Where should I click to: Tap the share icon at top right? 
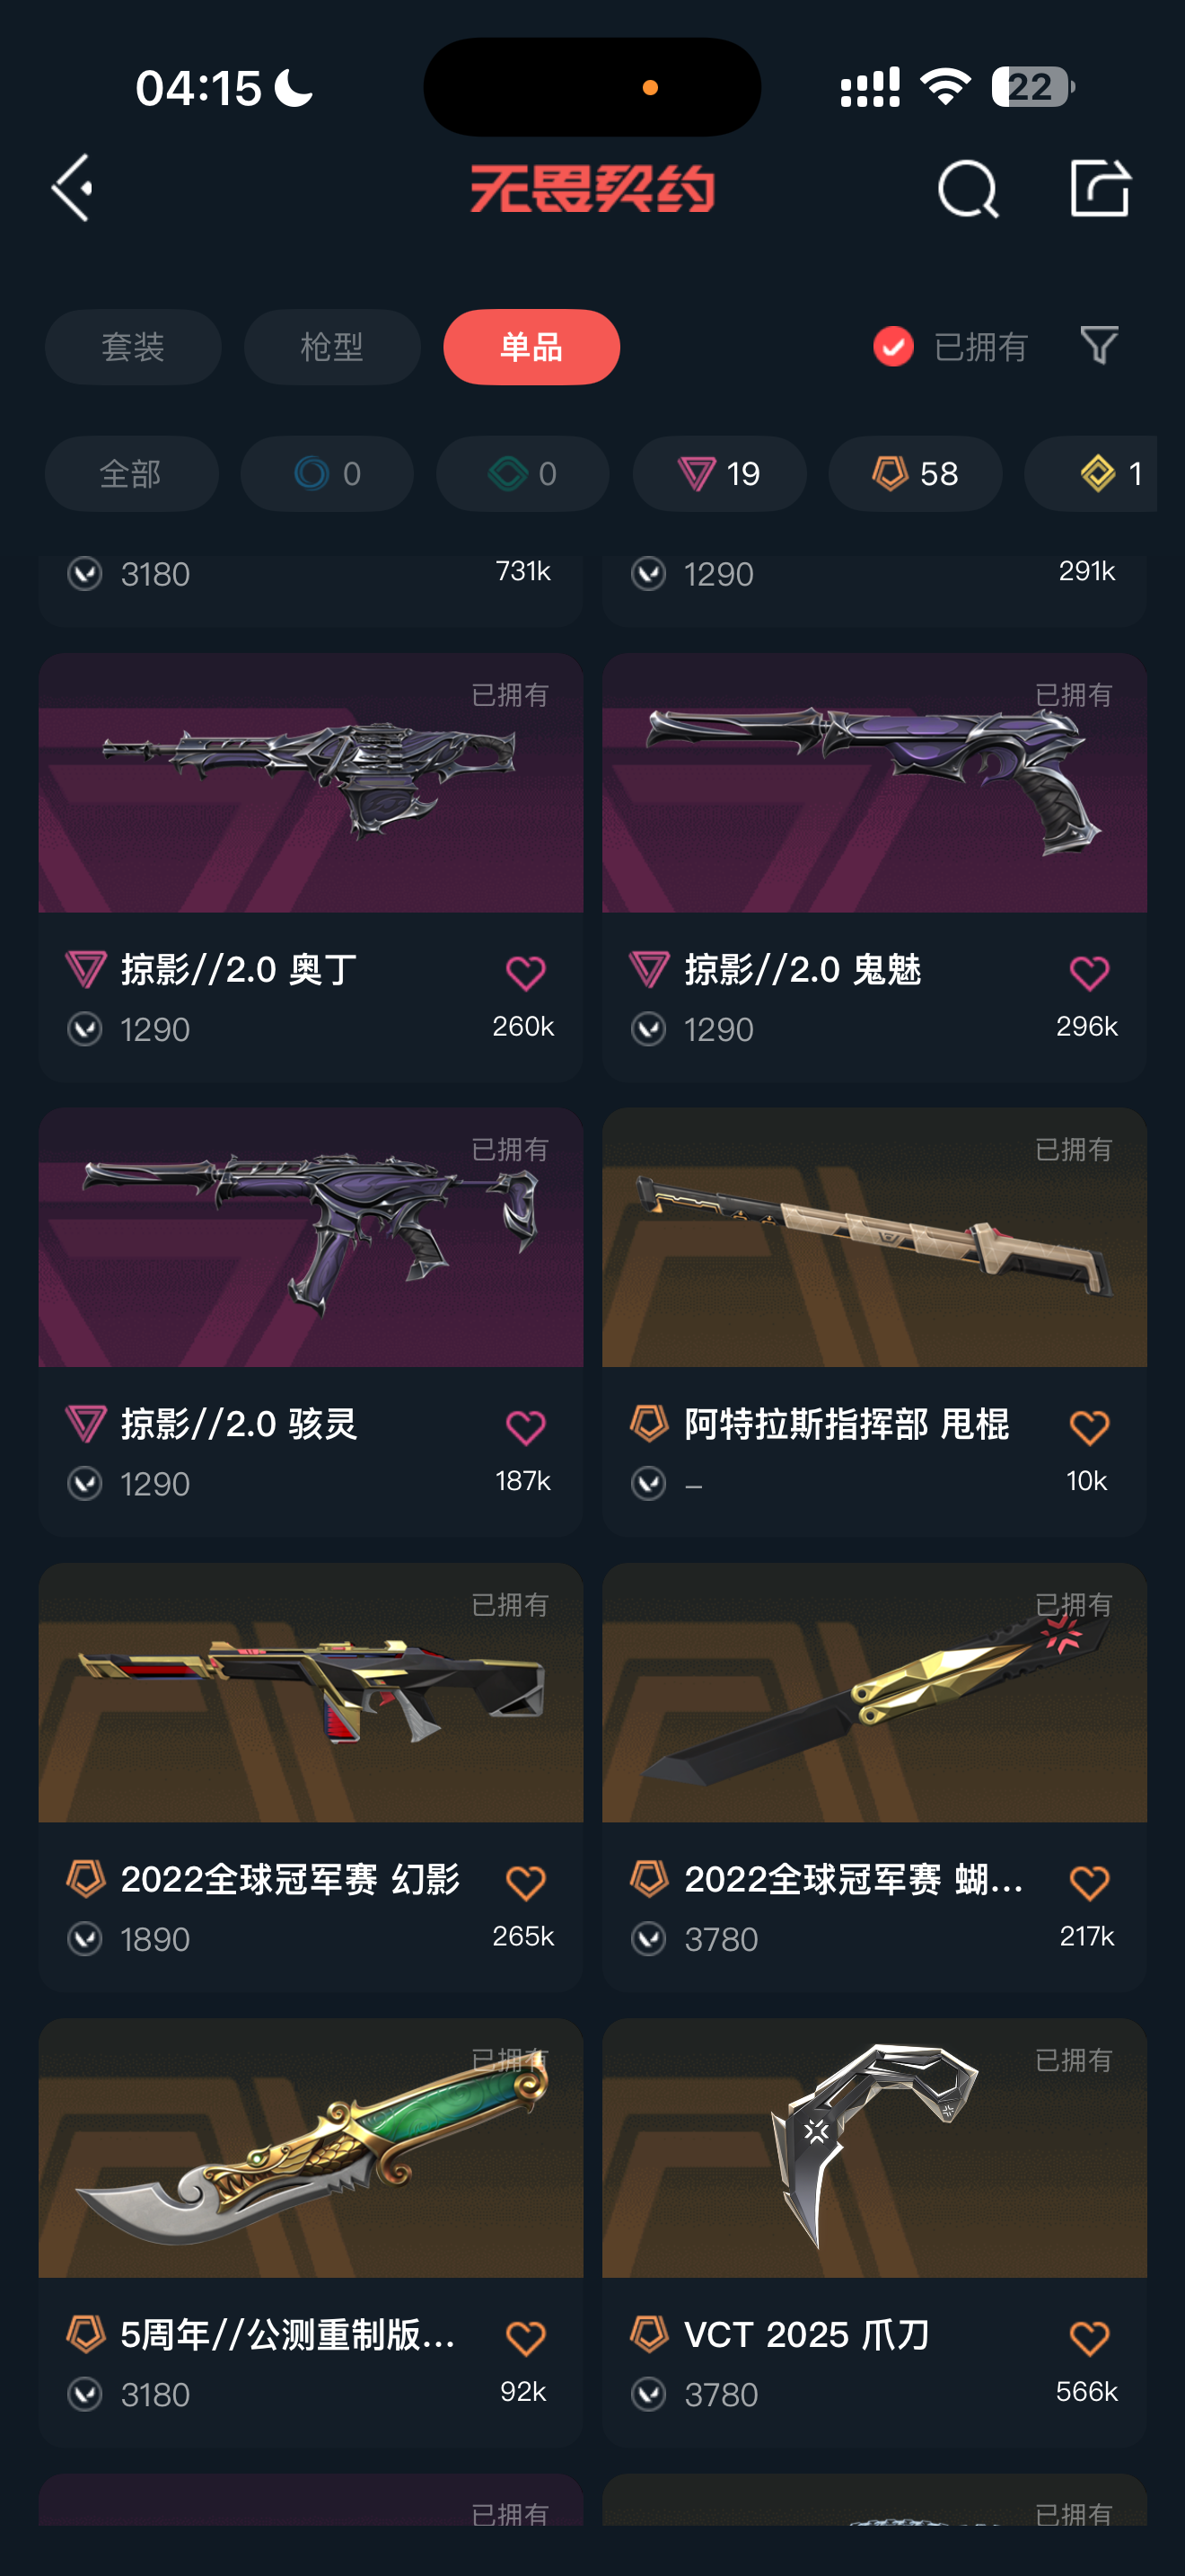(1100, 187)
